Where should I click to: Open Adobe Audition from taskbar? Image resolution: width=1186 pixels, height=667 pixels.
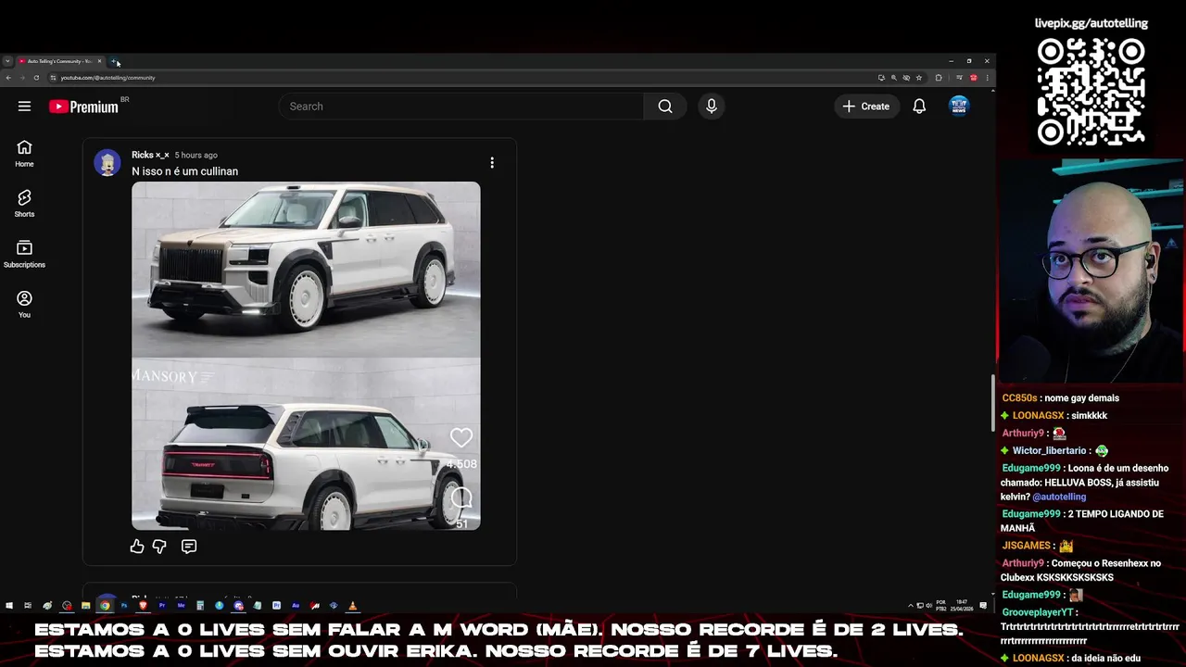coord(296,606)
